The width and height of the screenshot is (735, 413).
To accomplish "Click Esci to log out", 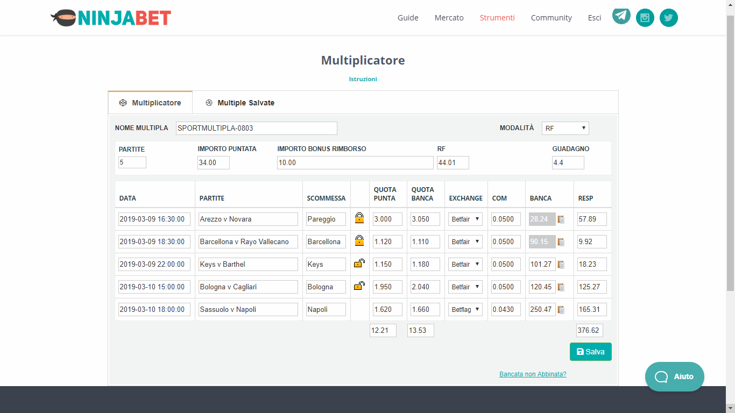I will 595,18.
